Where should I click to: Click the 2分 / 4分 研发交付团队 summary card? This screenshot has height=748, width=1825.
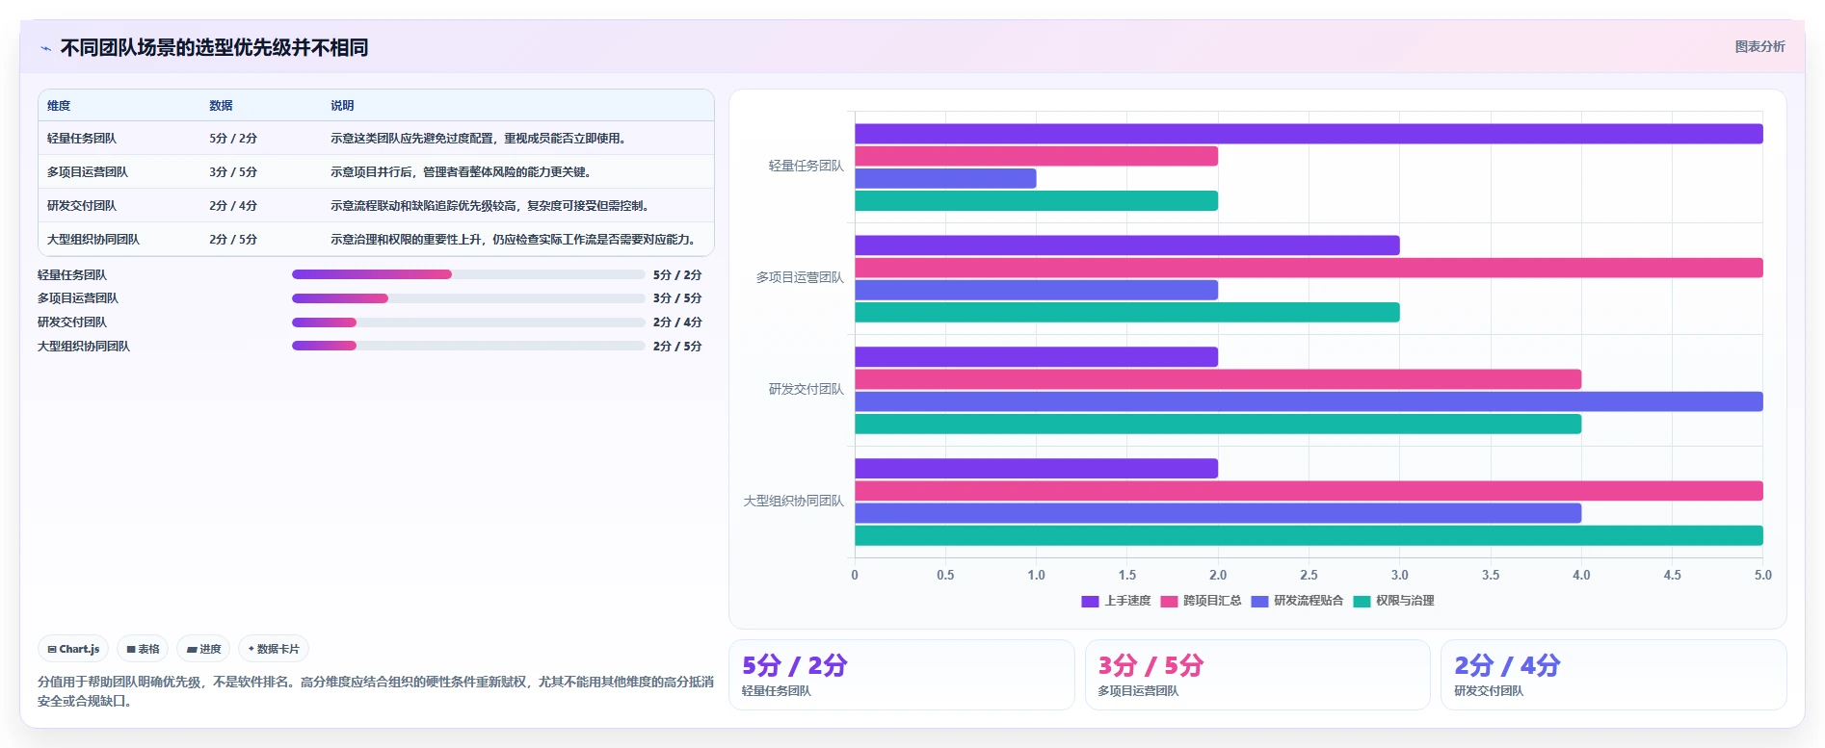click(x=1614, y=675)
